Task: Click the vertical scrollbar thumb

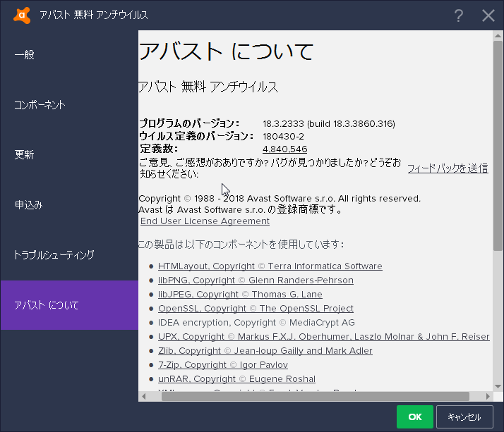Action: point(498,145)
